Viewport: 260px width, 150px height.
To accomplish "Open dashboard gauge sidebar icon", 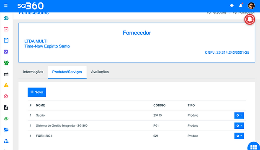I will [6, 18].
